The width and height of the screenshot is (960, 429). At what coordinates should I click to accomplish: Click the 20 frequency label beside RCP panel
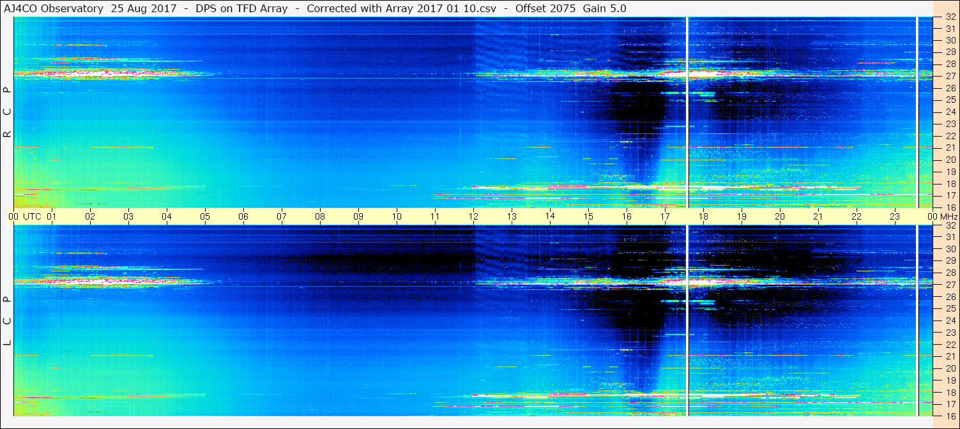tap(950, 160)
